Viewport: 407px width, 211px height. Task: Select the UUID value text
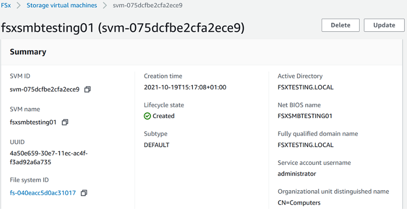click(x=49, y=157)
